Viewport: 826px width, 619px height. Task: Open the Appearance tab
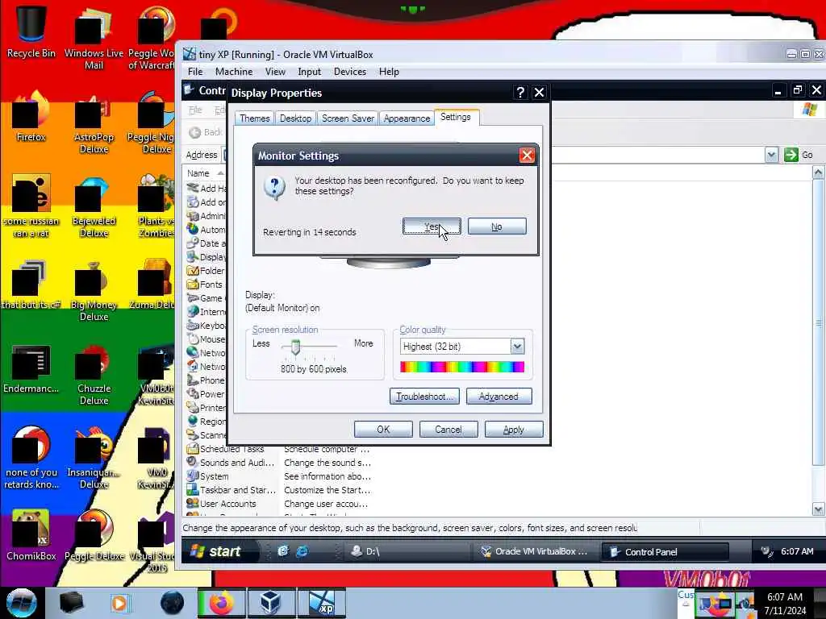pos(407,118)
